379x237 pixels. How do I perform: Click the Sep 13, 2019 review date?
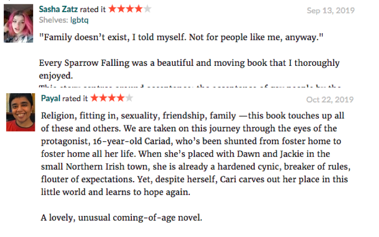[x=331, y=10]
